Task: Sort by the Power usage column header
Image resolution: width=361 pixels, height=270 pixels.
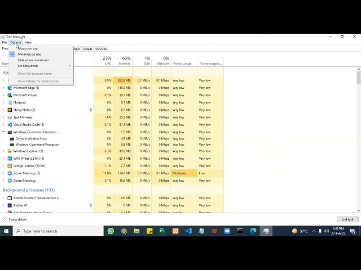Action: [x=184, y=61]
